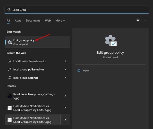The width and height of the screenshot is (153, 129).
Task: Open the three-dot options menu
Action: (x=145, y=20)
